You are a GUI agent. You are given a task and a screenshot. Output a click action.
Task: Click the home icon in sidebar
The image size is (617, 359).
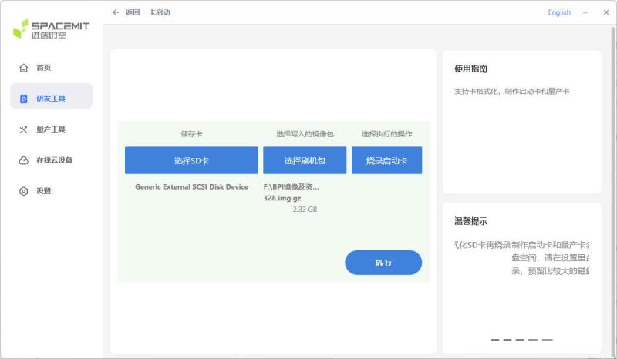pos(24,68)
